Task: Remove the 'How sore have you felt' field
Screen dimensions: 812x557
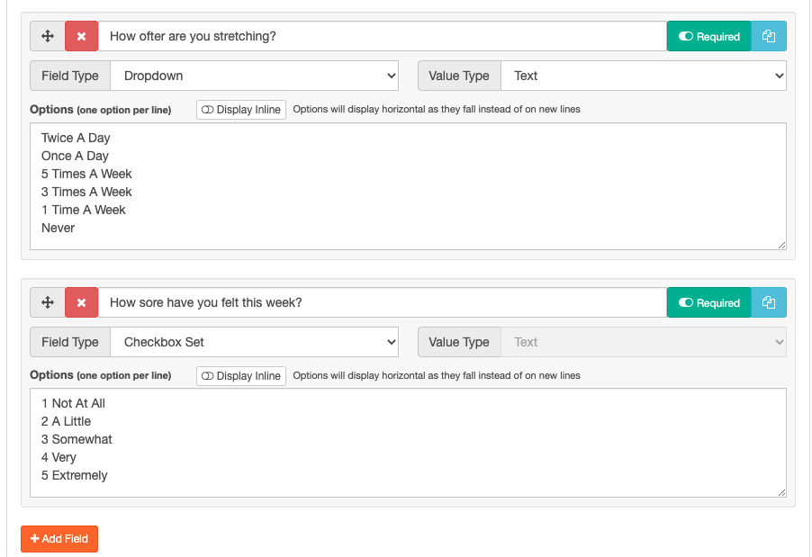Action: (81, 303)
